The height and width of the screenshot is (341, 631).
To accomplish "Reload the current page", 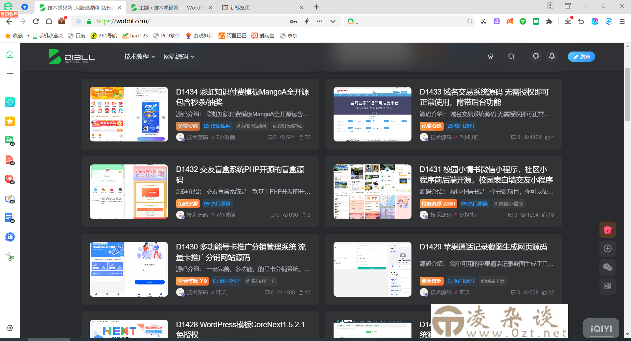I will (36, 21).
